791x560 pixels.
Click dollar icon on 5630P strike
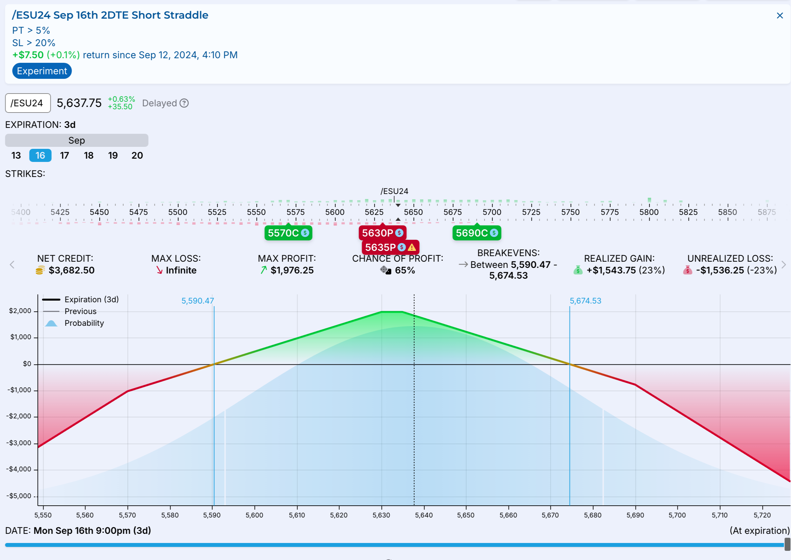coord(399,233)
